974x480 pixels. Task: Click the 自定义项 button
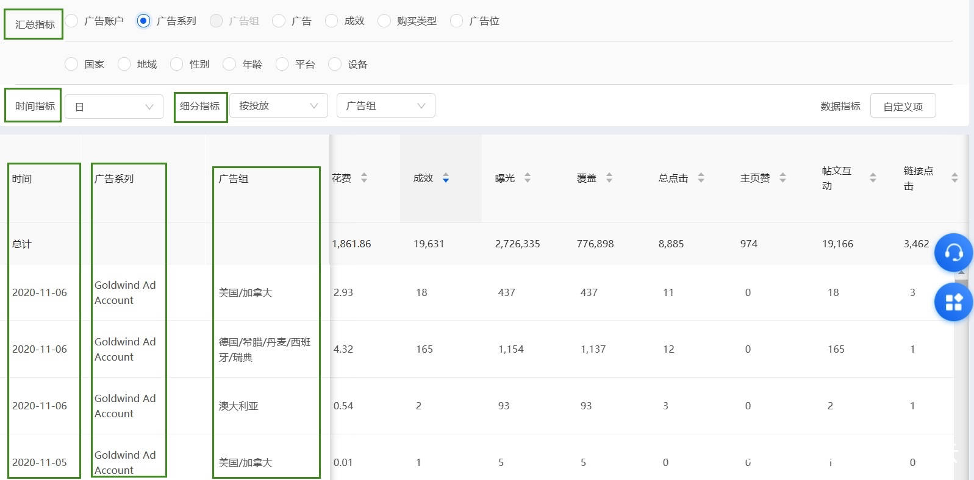pos(903,106)
